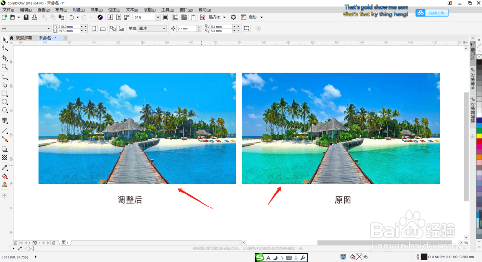Select the Color Eyedropper tool

[5, 168]
